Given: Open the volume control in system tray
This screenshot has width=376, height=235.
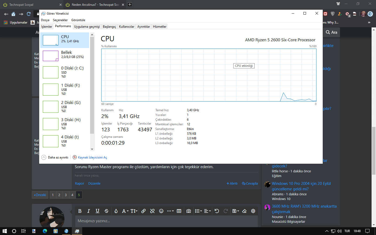Looking at the screenshot, I should (x=339, y=231).
